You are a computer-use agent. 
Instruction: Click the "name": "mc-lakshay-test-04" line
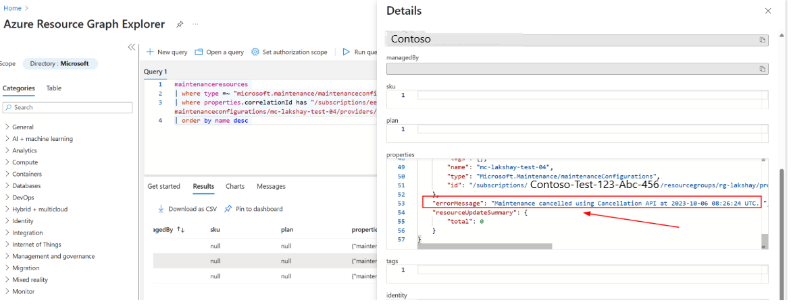tap(500, 167)
